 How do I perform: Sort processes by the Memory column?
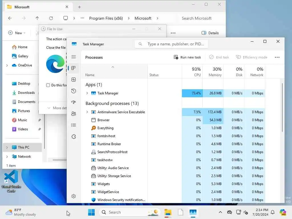point(213,72)
